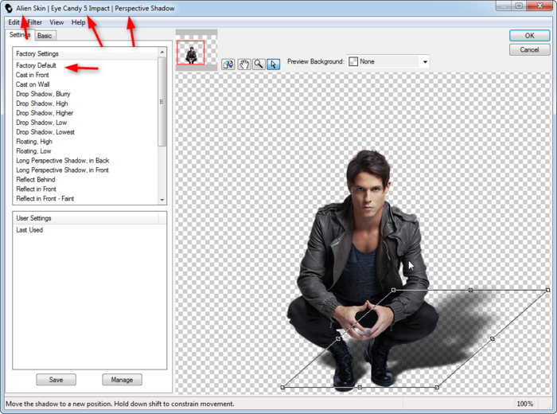Select Drop Shadow, Lowest preset
Viewport: 557px width, 414px height.
click(45, 132)
